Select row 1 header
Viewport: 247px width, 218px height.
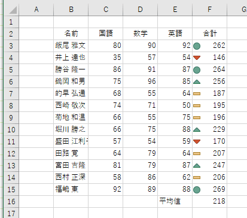(x=11, y=22)
